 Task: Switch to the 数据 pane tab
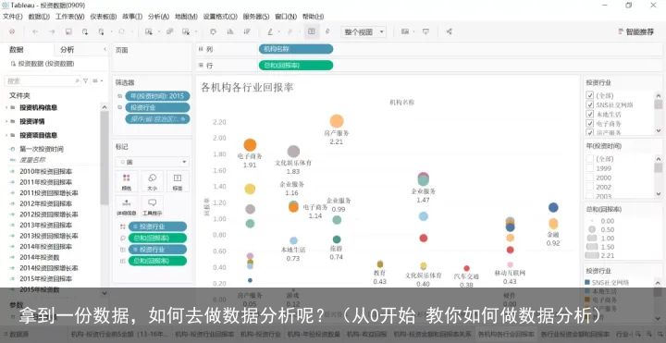point(17,50)
